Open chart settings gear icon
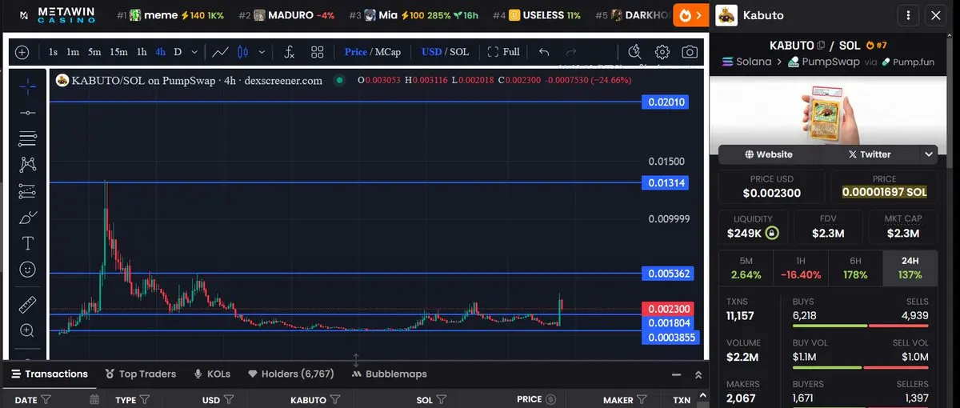 662,52
